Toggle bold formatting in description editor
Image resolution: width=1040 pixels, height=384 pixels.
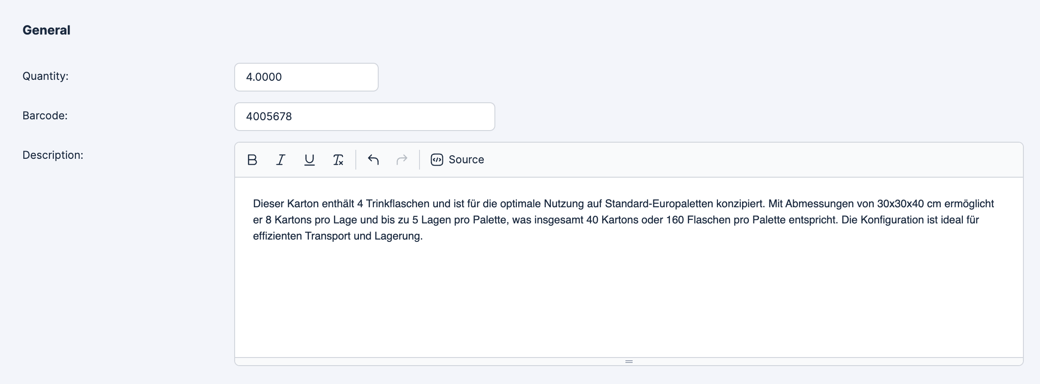click(252, 160)
